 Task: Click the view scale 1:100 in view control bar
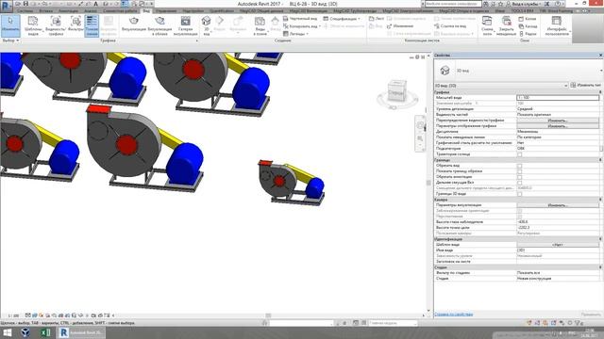[x=13, y=315]
